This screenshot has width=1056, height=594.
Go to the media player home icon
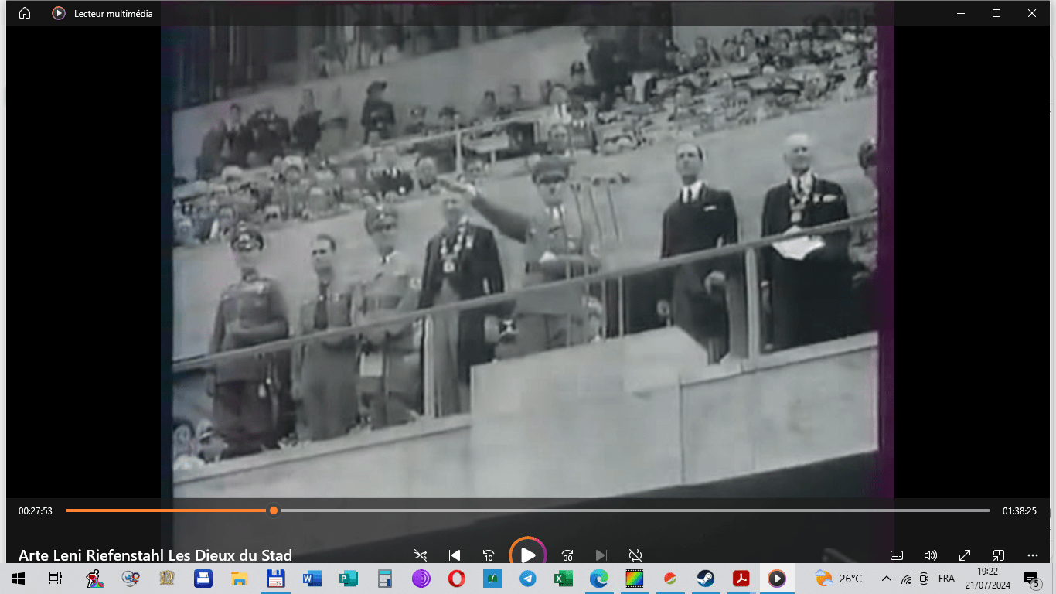tap(25, 13)
